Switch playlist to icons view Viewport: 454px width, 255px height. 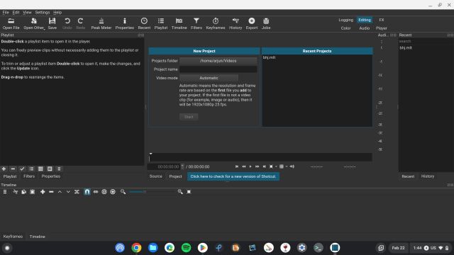click(50, 169)
